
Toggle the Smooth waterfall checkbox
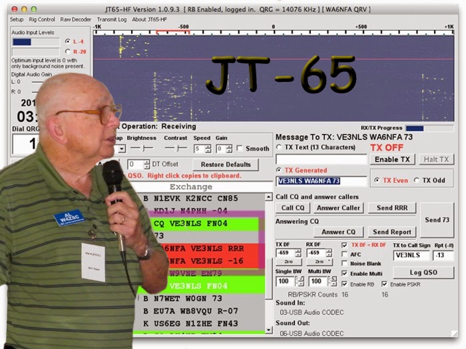click(x=240, y=148)
